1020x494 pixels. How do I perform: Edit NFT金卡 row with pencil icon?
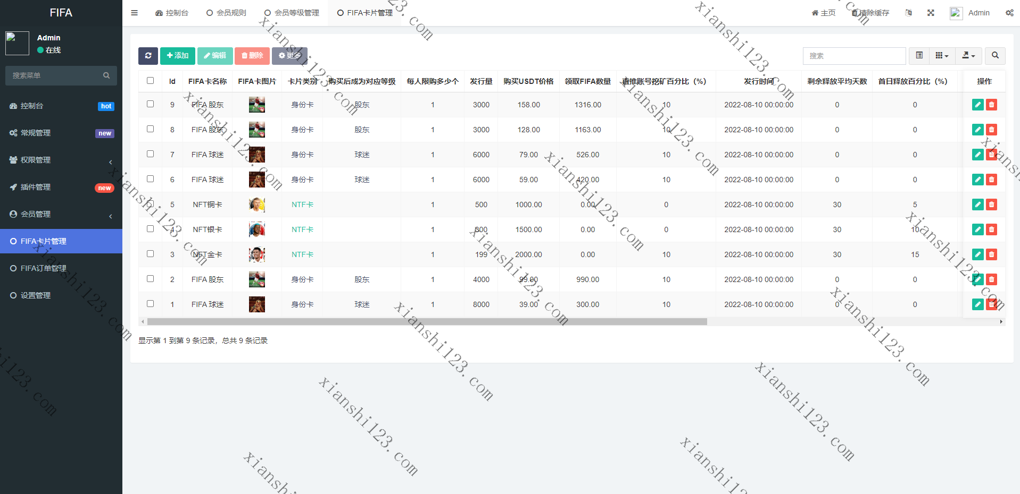coord(978,254)
